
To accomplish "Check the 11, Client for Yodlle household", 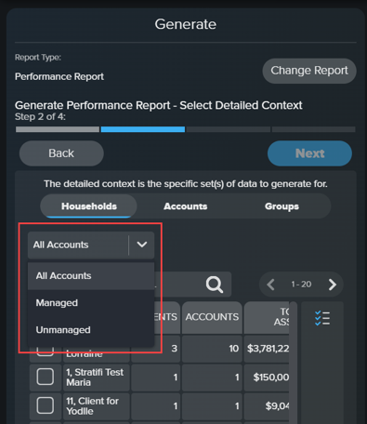I will click(x=46, y=405).
